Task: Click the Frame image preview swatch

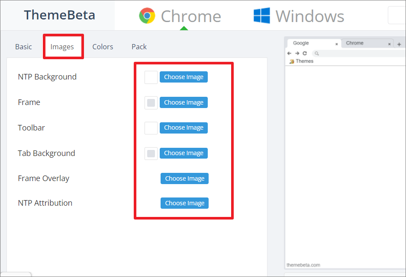Action: (x=151, y=102)
